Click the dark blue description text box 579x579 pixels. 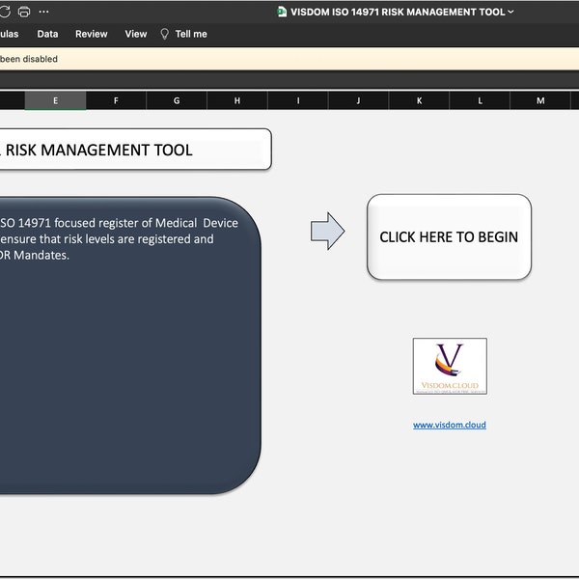pos(130,345)
